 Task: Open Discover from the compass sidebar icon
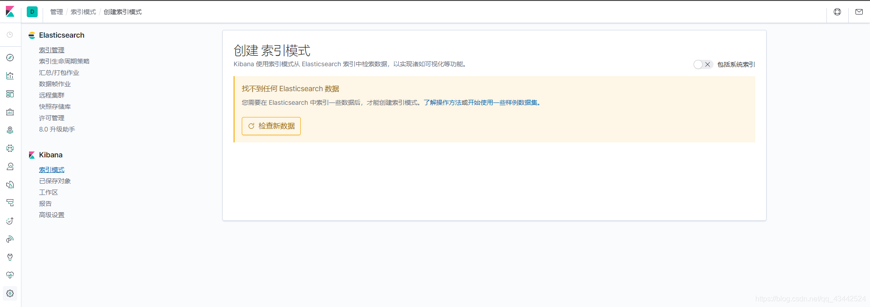coord(10,58)
